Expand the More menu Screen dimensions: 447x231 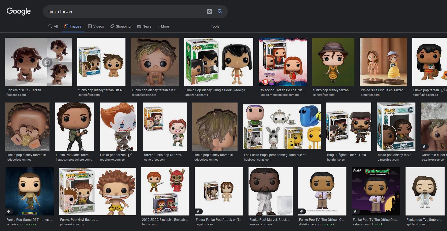163,26
